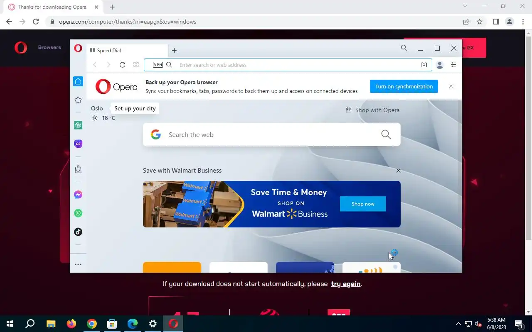This screenshot has width=532, height=332.
Task: Click the search tabs magnifier icon in Opera
Action: [404, 48]
